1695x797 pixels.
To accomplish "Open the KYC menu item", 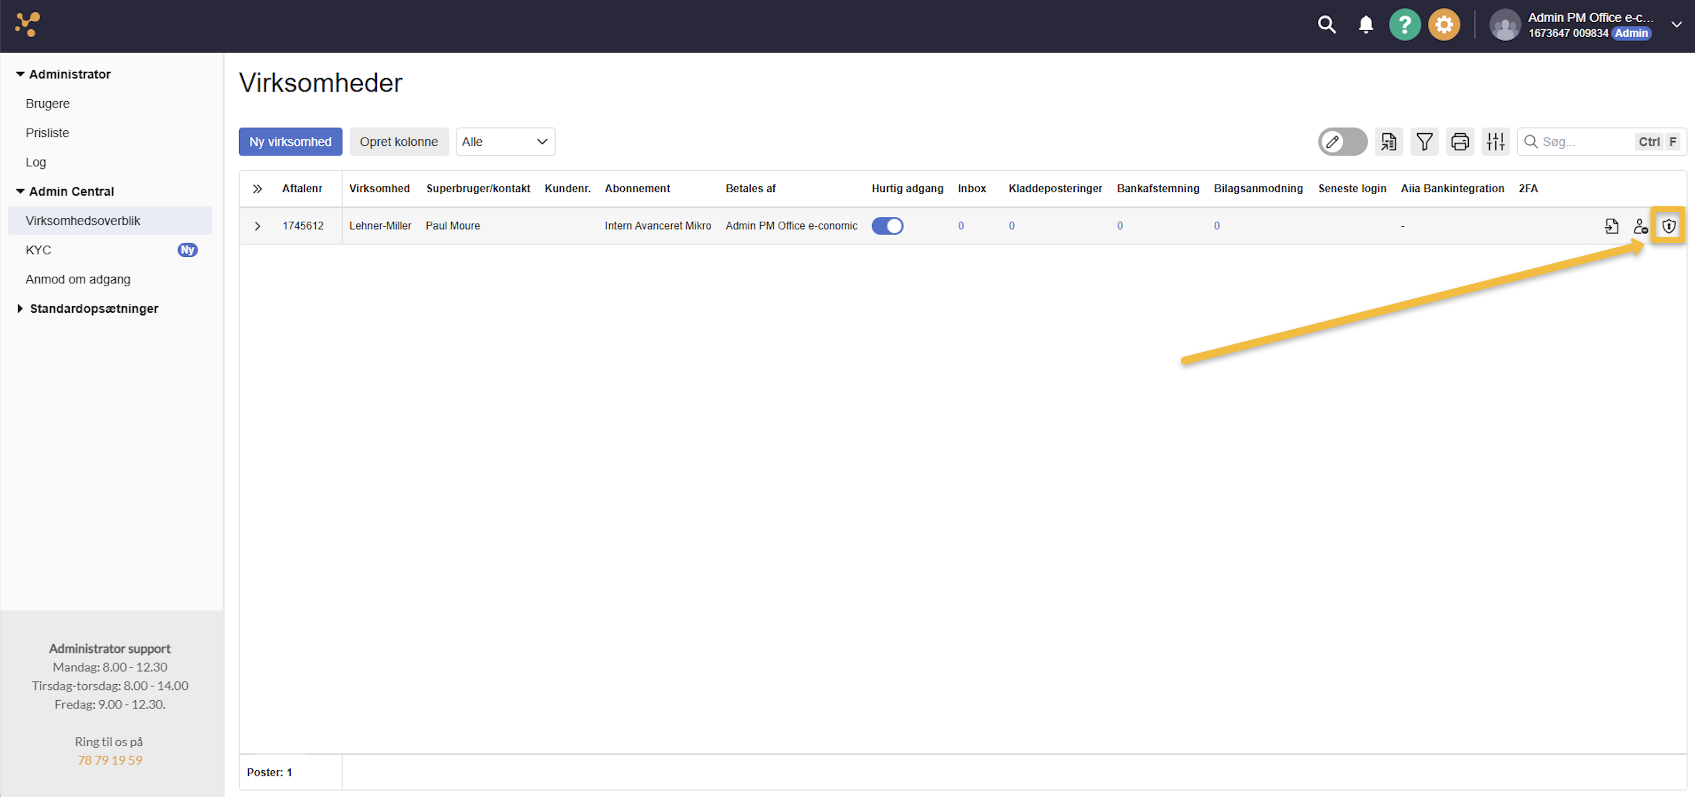I will pos(38,250).
